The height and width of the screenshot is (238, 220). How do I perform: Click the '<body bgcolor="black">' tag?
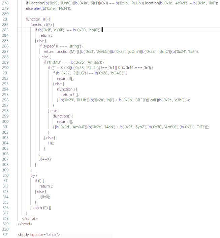pyautogui.click(x=39, y=235)
